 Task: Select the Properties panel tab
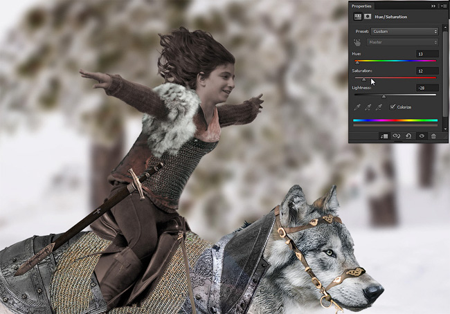click(361, 6)
